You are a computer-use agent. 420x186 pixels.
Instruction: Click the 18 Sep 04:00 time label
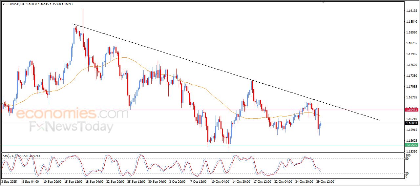click(x=94, y=181)
